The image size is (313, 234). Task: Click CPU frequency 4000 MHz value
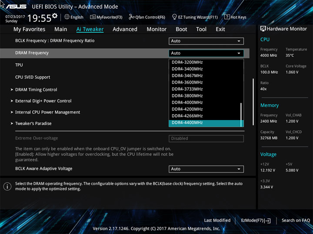tap(269, 55)
